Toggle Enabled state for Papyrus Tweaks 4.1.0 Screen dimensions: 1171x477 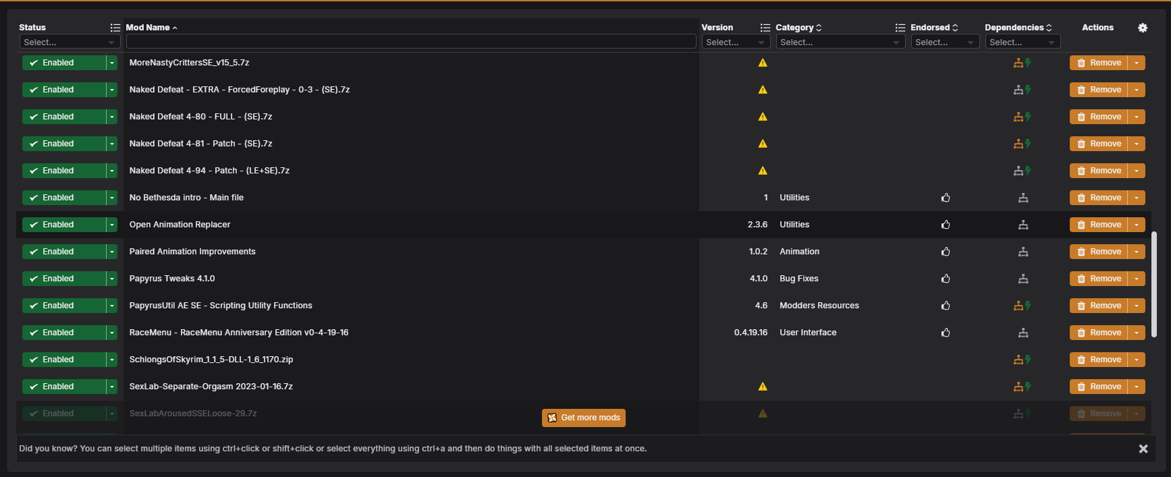(x=64, y=279)
